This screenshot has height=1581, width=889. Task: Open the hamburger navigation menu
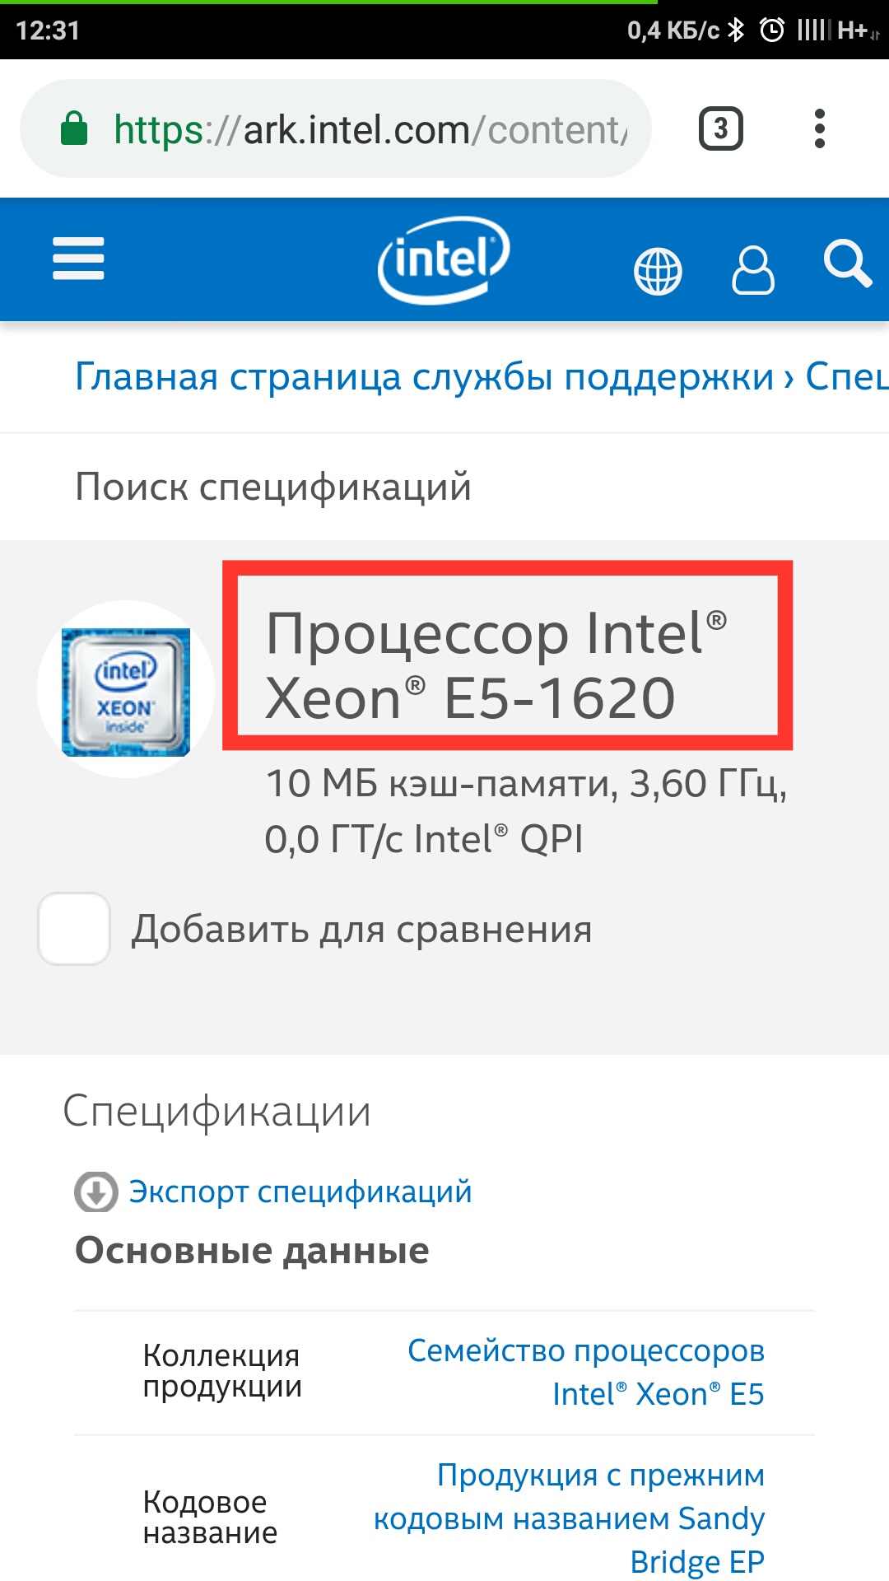[x=78, y=259]
